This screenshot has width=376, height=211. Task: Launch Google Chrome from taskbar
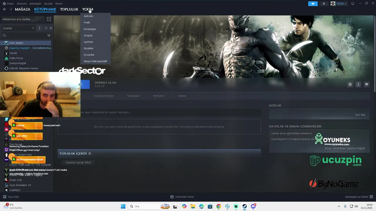[219, 206]
